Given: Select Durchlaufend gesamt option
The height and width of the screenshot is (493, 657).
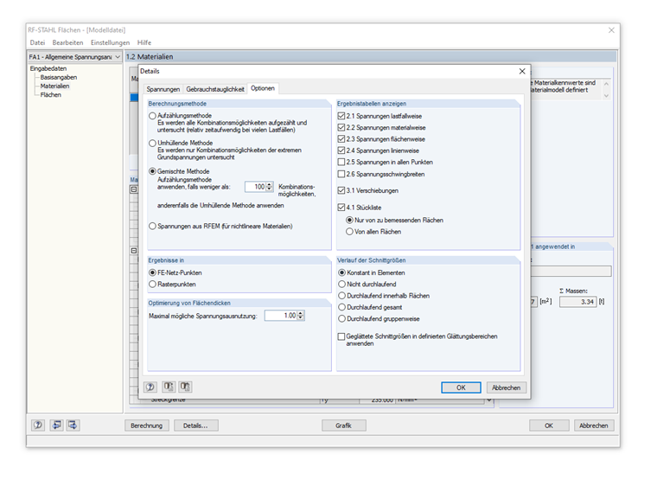Looking at the screenshot, I should click(x=342, y=307).
